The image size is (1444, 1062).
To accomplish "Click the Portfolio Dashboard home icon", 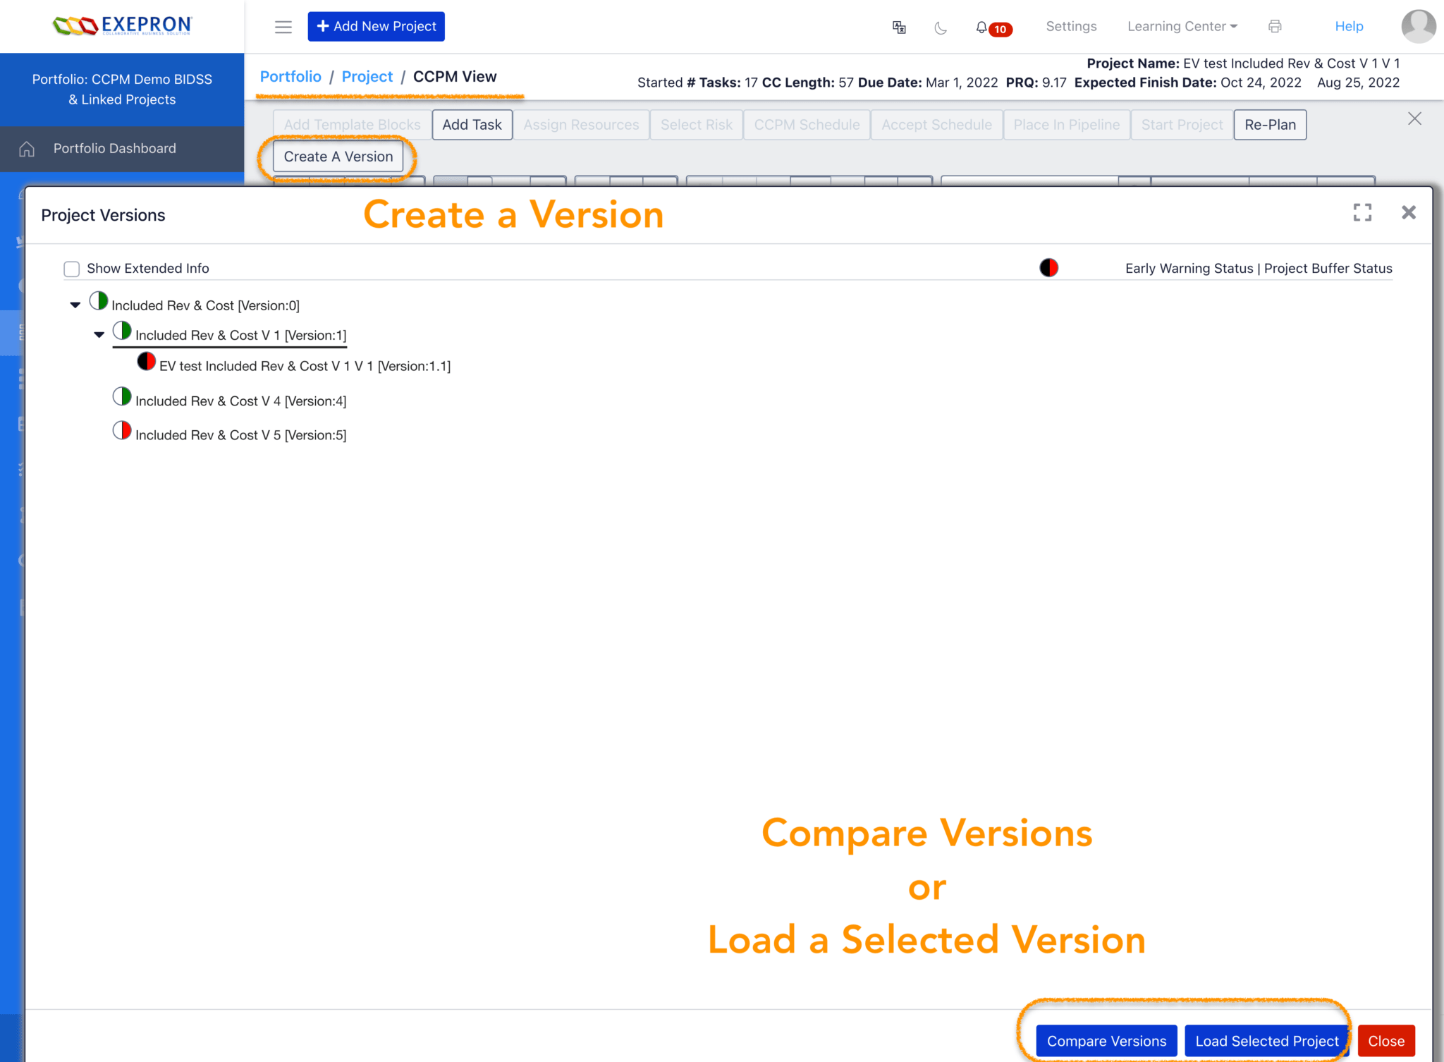I will click(27, 149).
